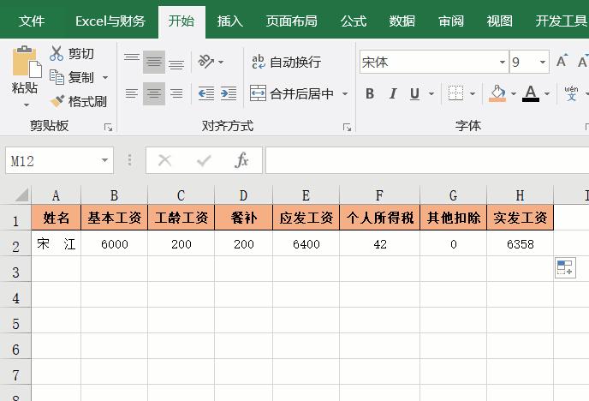The height and width of the screenshot is (401, 589).
Task: Open underline style dropdown arrow
Action: point(431,94)
